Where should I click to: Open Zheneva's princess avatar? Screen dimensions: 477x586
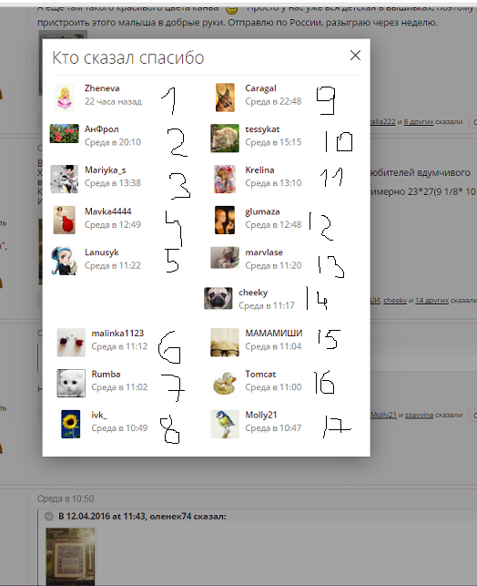pyautogui.click(x=65, y=98)
